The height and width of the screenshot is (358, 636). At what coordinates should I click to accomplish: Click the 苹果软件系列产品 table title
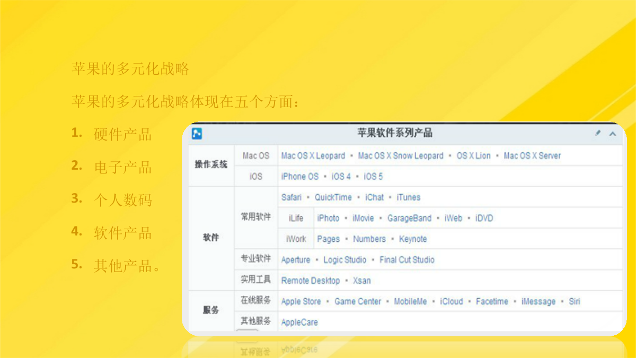395,133
